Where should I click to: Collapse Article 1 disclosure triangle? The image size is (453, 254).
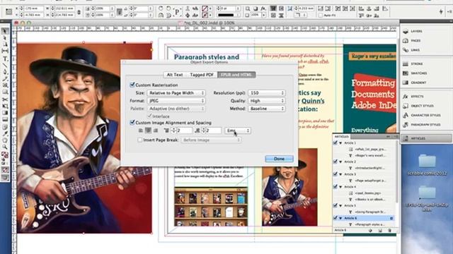[x=340, y=143]
